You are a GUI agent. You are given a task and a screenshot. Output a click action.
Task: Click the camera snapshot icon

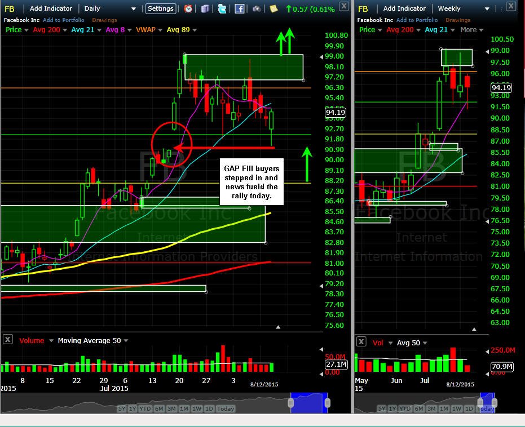(257, 8)
